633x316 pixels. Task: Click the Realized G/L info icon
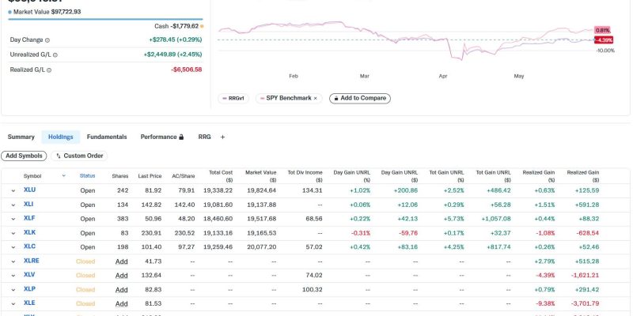point(49,70)
